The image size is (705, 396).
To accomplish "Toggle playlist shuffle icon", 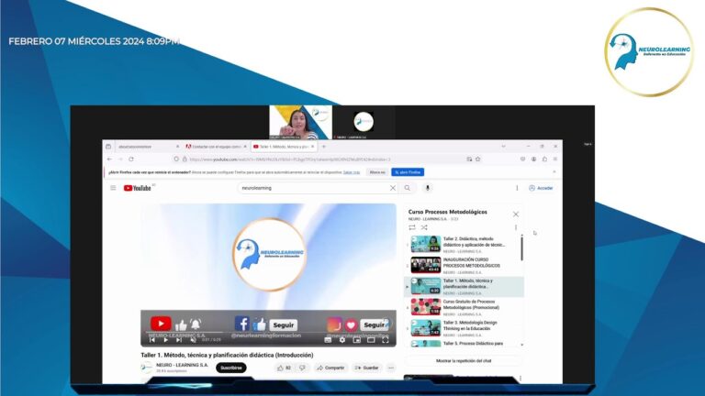I will click(x=424, y=227).
